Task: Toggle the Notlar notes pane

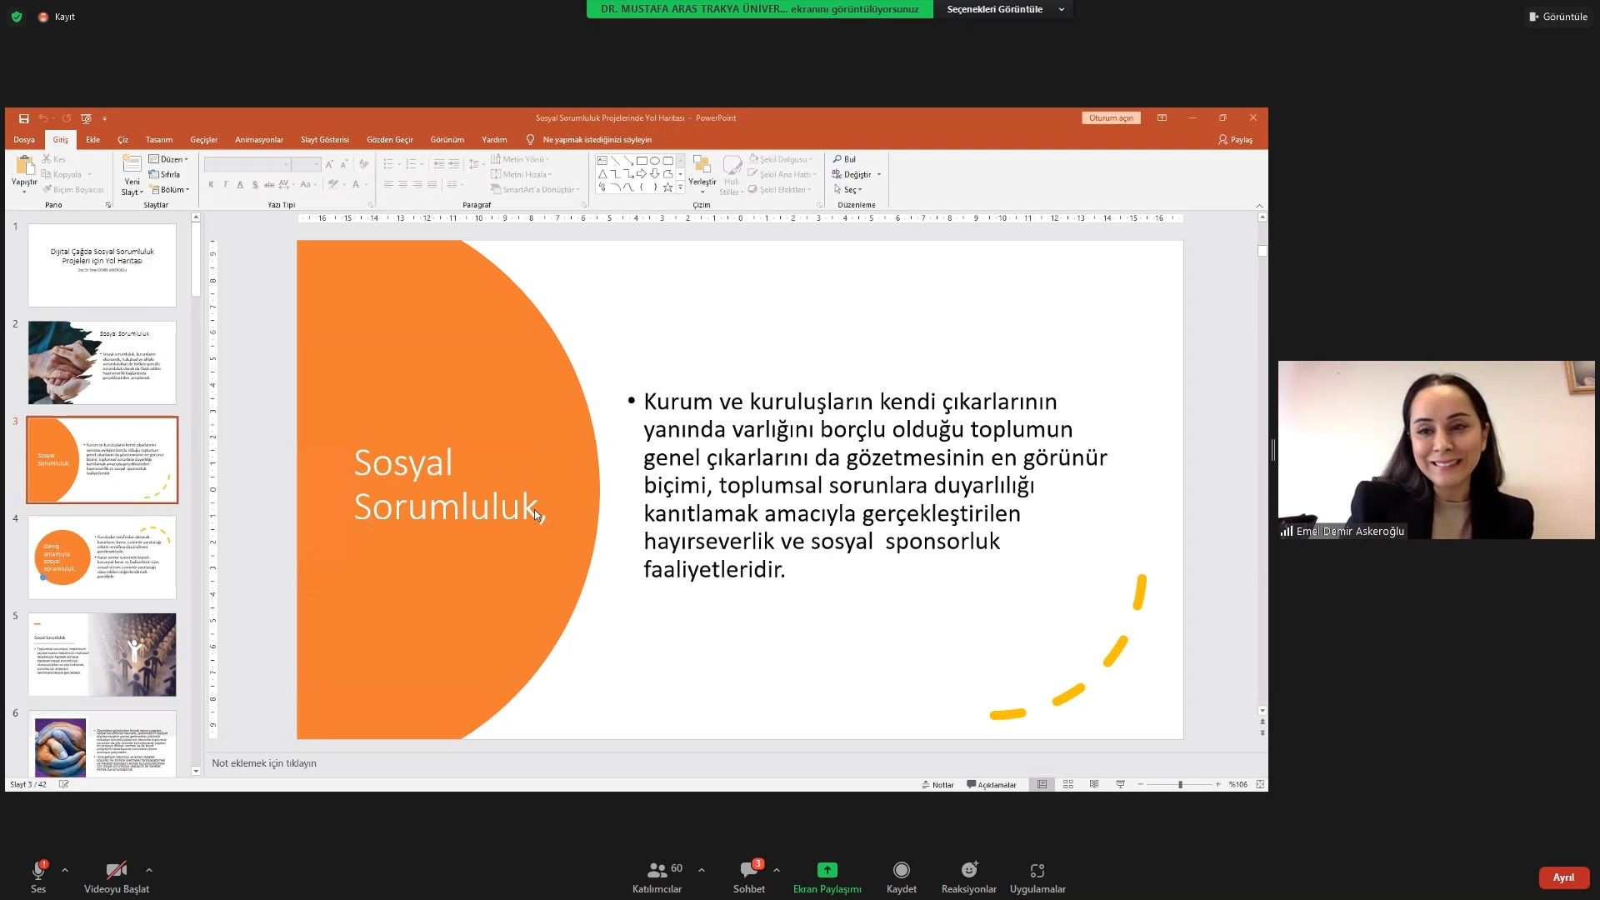Action: [937, 785]
